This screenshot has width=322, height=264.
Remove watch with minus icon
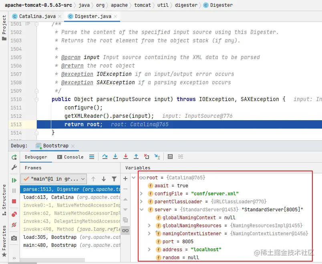point(125,189)
